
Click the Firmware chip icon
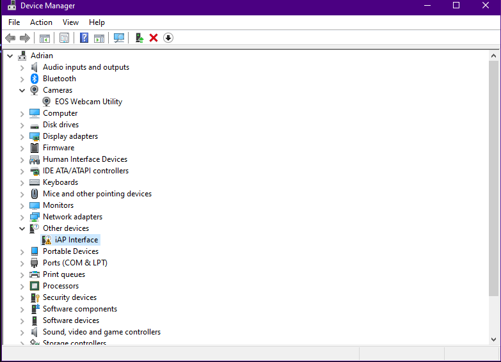(35, 148)
